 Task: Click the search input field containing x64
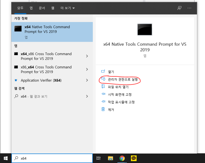click(52, 158)
